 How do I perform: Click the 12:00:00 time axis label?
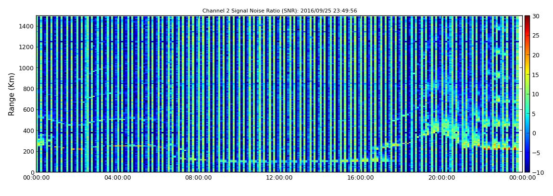(279, 178)
